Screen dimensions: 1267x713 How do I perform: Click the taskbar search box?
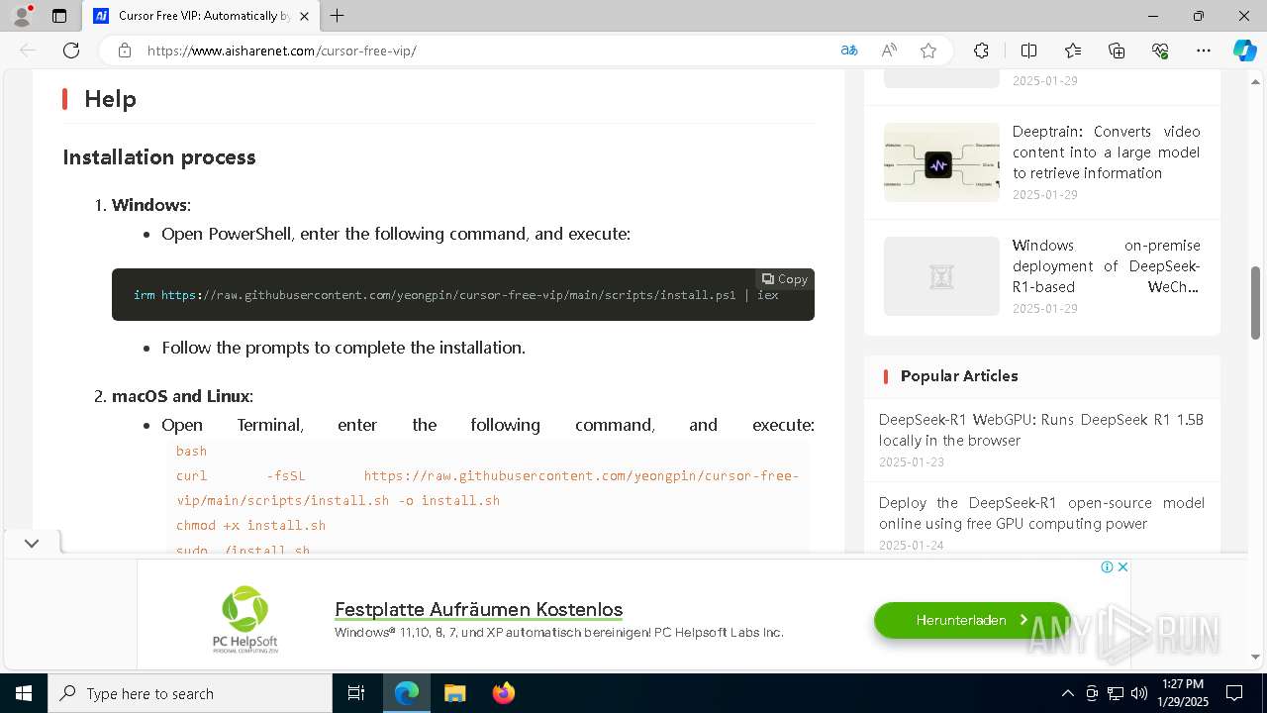(190, 693)
